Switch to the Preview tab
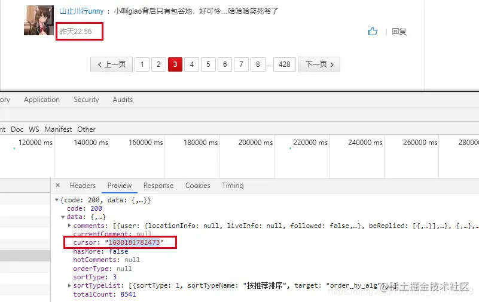The width and height of the screenshot is (479, 302). [x=120, y=186]
